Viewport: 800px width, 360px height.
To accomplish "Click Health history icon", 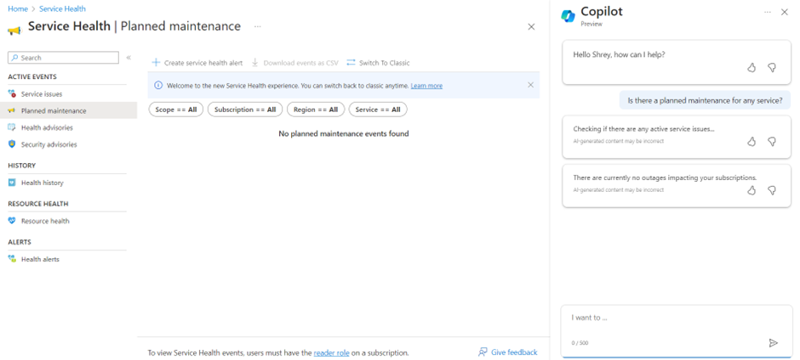I will (x=12, y=183).
